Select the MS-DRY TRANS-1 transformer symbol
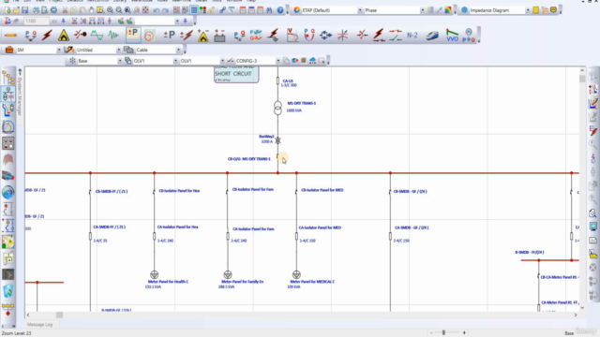 point(277,108)
